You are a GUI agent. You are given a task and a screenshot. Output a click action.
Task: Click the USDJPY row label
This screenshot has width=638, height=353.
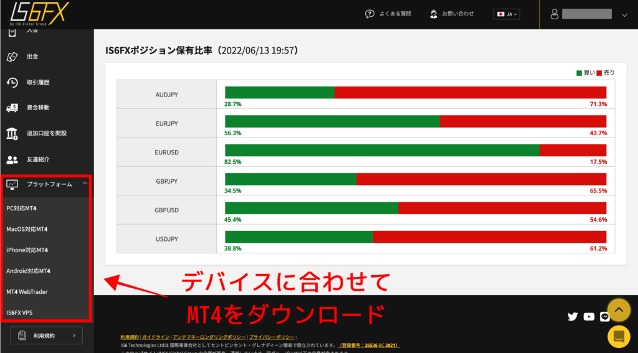pos(167,238)
